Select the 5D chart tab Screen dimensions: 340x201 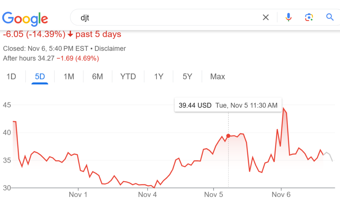coord(40,77)
